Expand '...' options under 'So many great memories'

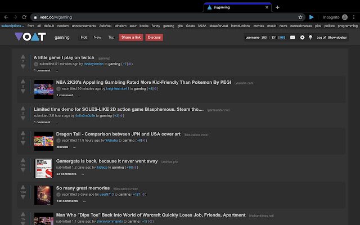84,201
